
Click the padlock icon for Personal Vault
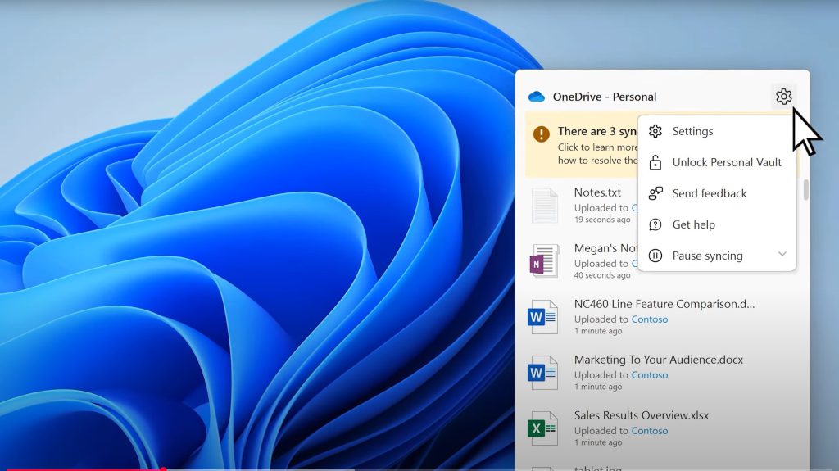[x=655, y=162]
